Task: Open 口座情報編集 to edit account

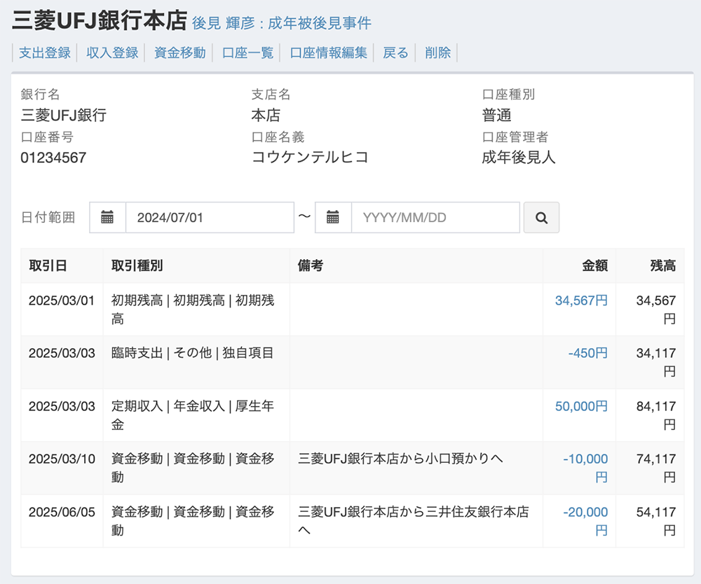Action: tap(329, 53)
